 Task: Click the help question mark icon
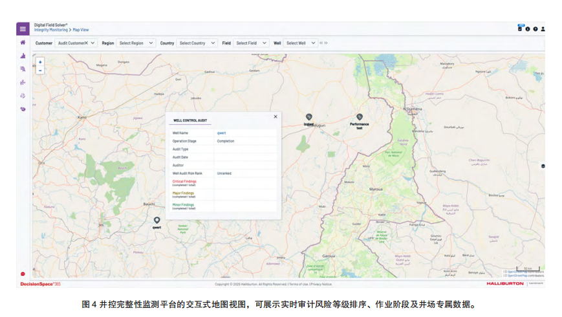(x=535, y=29)
